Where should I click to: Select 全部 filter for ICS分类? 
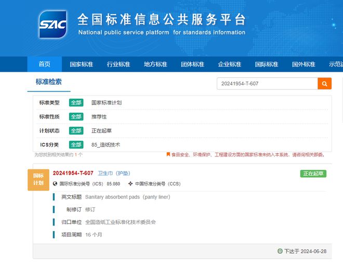click(76, 144)
